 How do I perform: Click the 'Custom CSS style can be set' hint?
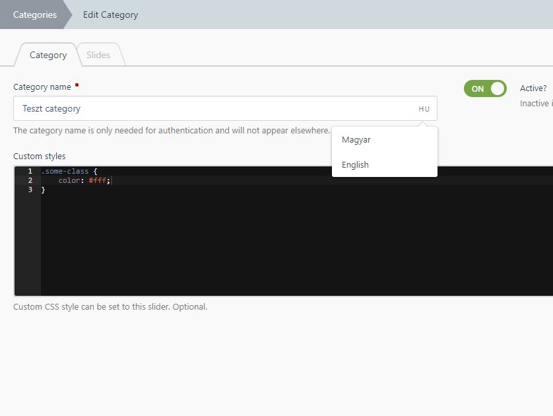tap(110, 306)
